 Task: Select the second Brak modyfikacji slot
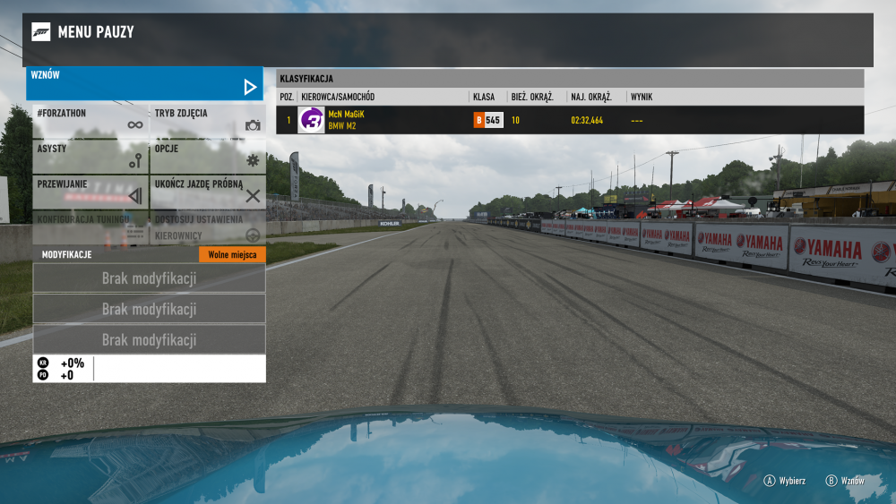click(x=149, y=309)
